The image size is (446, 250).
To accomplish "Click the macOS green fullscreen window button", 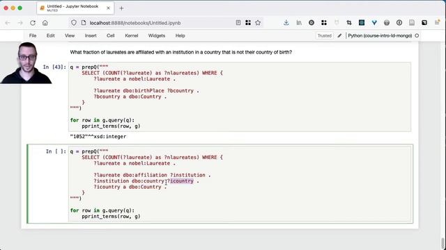I will click(20, 8).
